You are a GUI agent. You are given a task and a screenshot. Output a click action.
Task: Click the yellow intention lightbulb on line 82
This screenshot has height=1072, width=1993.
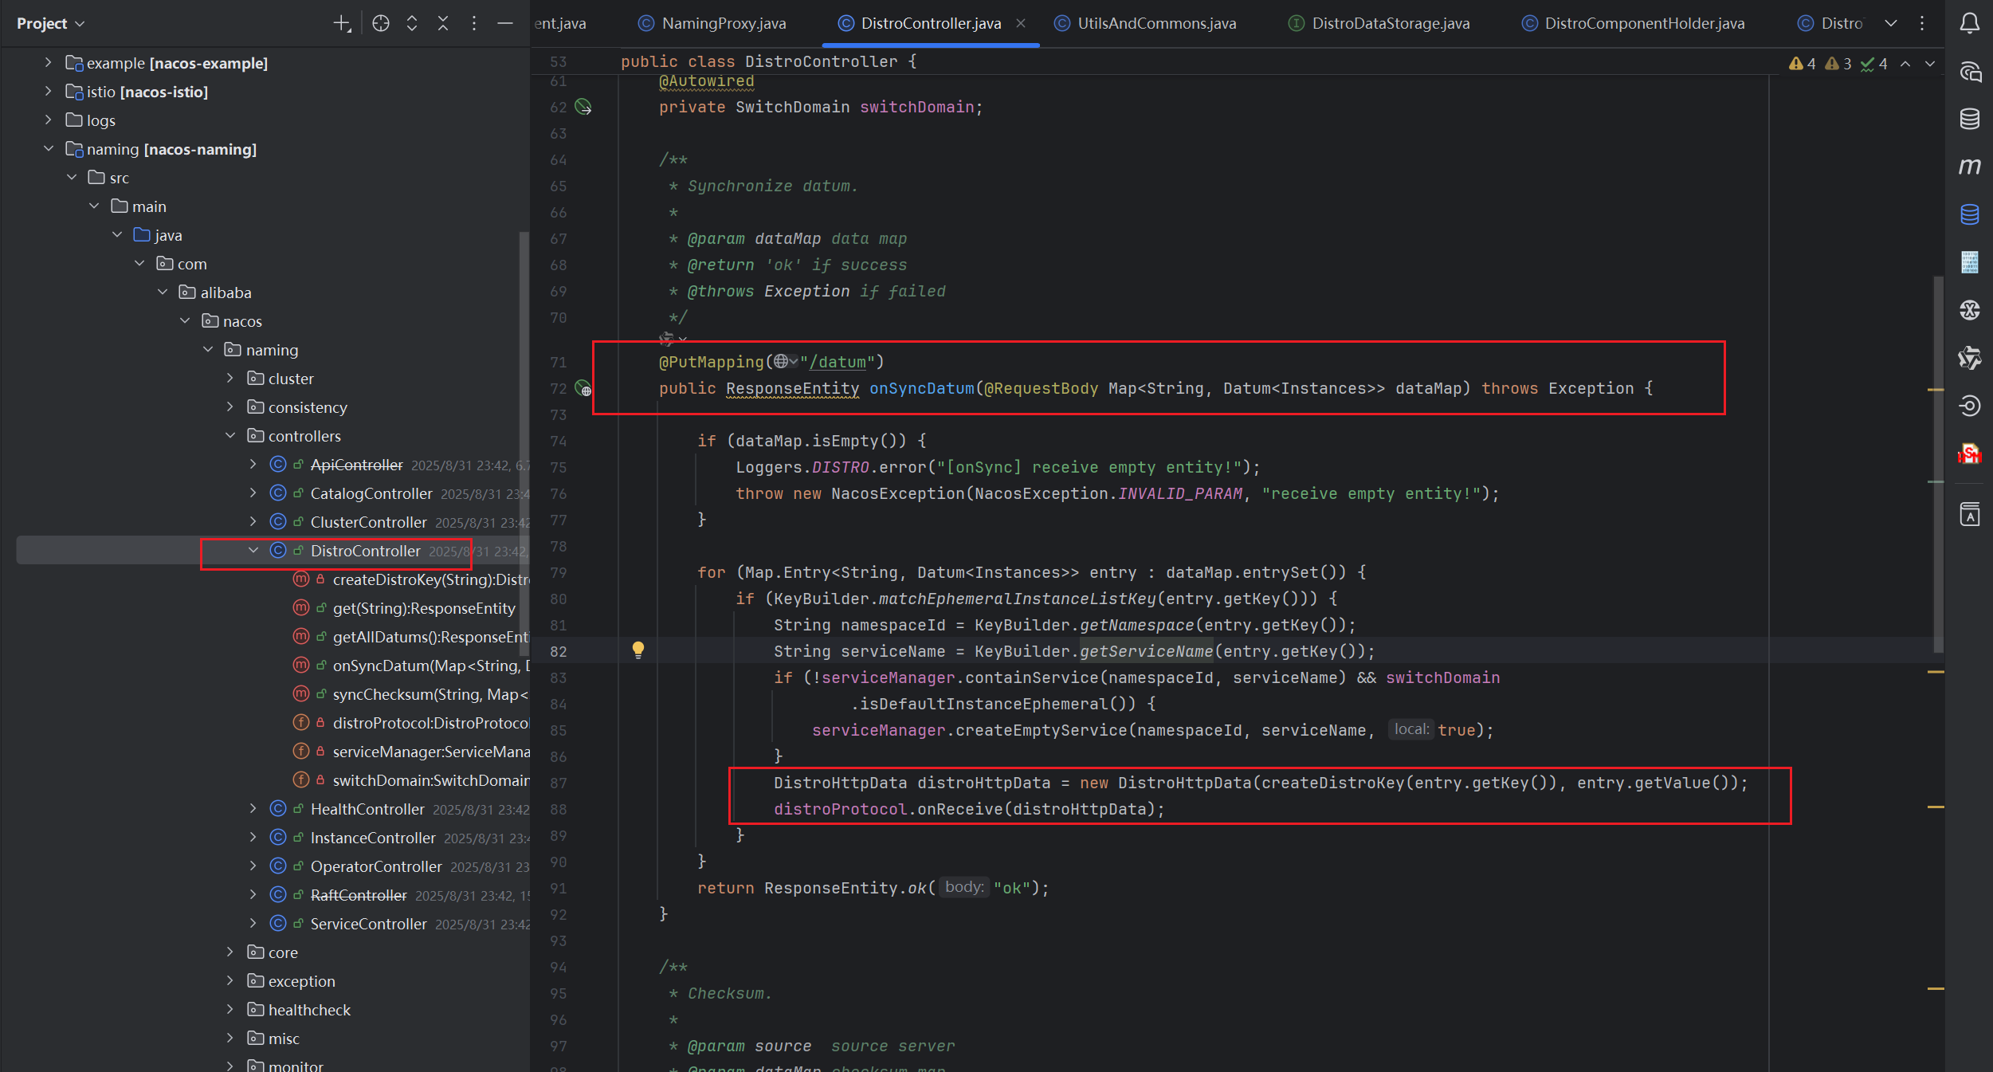point(638,650)
